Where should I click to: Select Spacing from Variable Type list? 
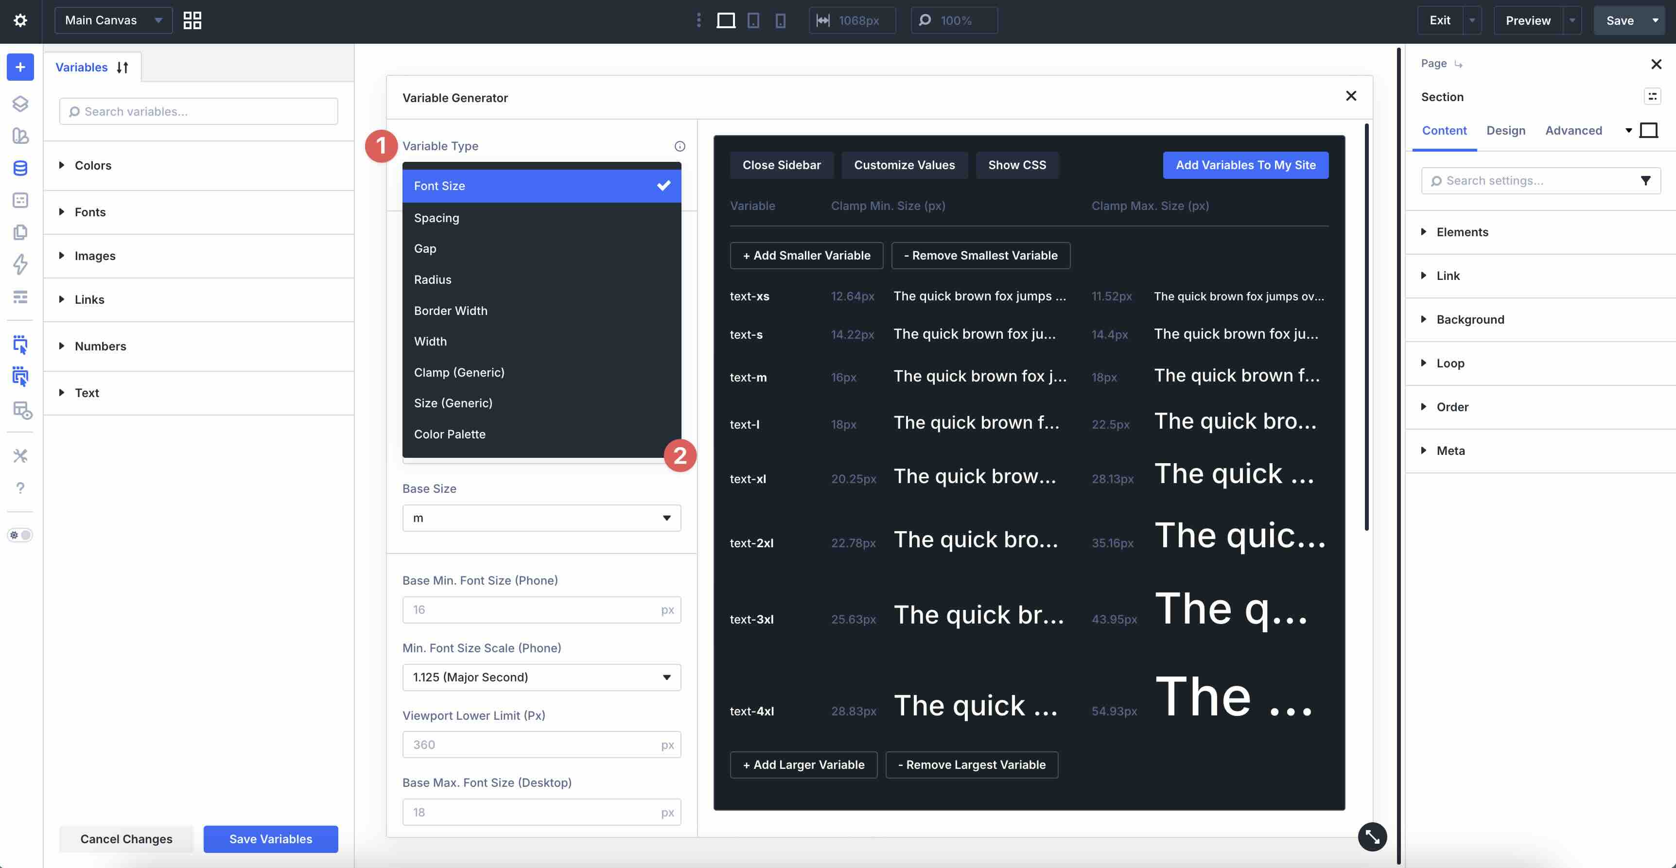541,218
